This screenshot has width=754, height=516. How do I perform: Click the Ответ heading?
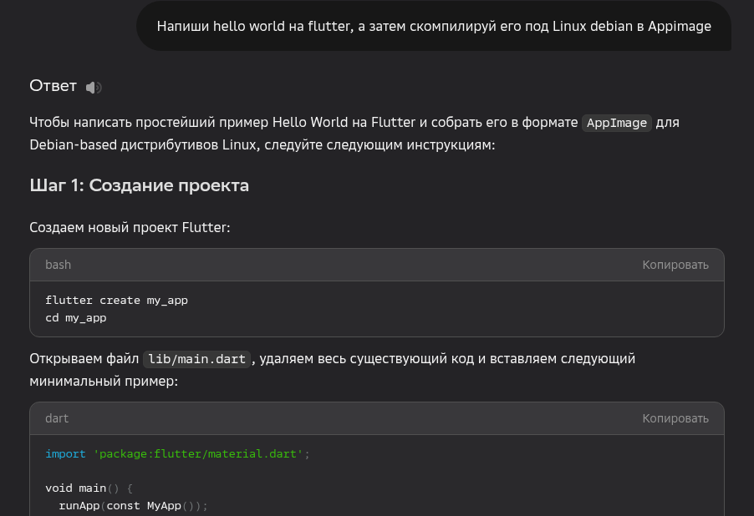pos(53,86)
